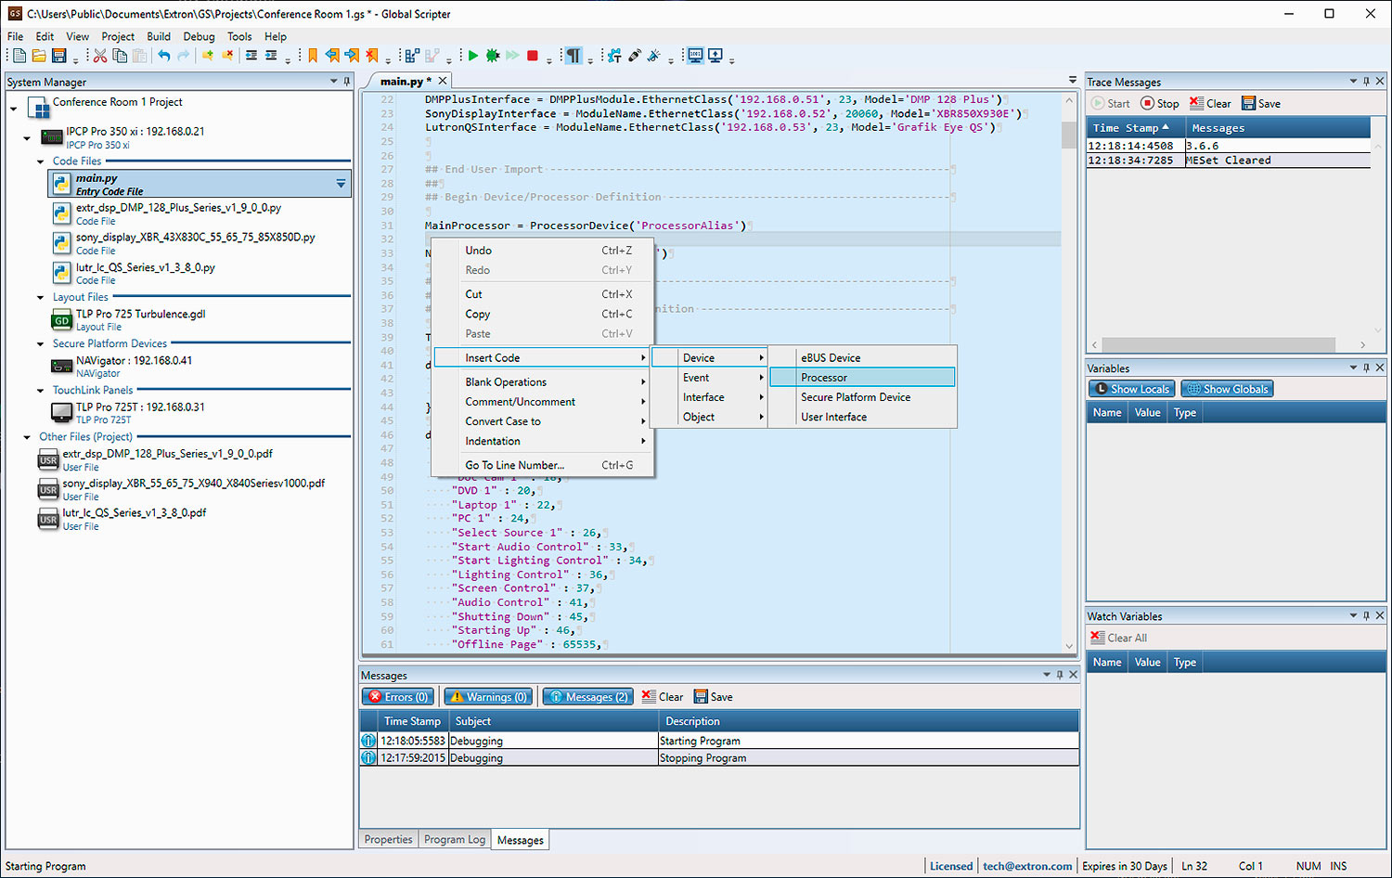Click the plug connect toolbar icon
This screenshot has width=1392, height=878.
click(635, 56)
